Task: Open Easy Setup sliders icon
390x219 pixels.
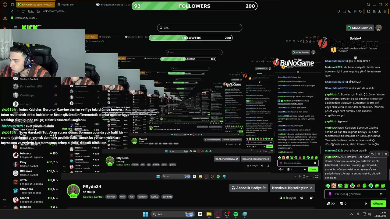Action: click(x=386, y=11)
